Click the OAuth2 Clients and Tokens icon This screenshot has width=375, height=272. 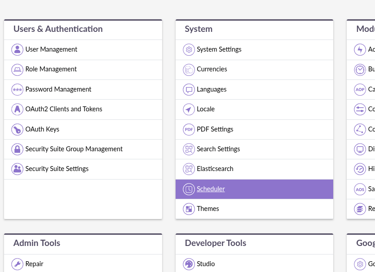point(17,109)
